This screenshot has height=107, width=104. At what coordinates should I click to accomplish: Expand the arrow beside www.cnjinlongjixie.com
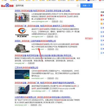pyautogui.click(x=50, y=21)
